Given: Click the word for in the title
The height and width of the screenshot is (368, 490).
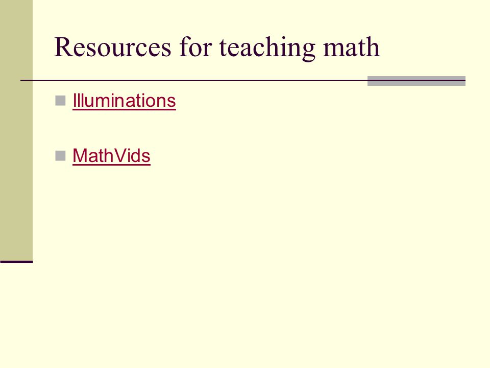Looking at the screenshot, I should pos(195,47).
